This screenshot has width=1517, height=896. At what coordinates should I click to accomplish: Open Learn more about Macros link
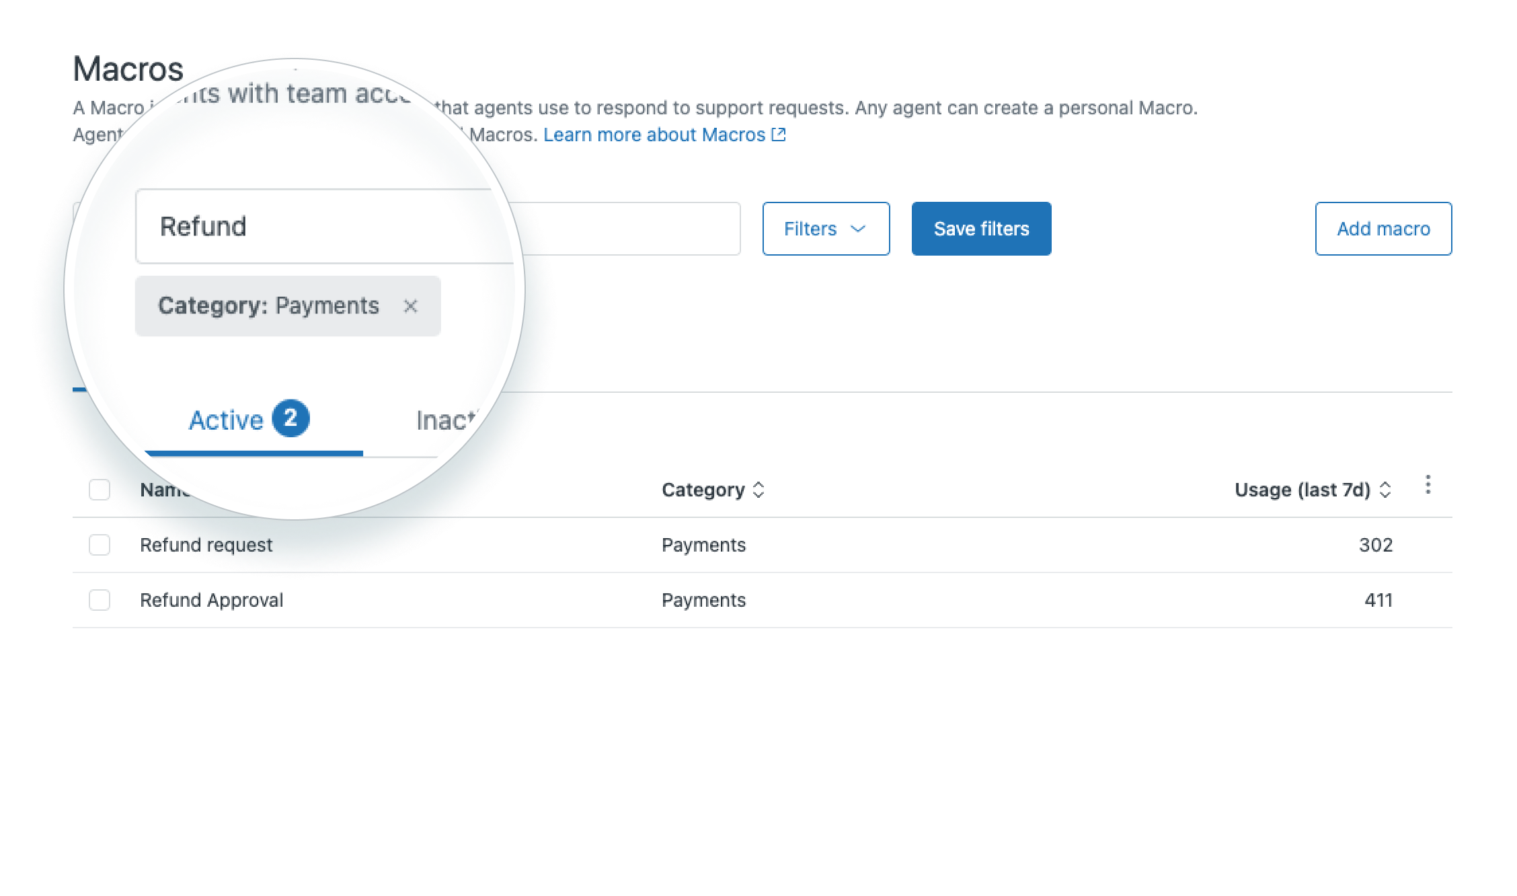coord(654,135)
